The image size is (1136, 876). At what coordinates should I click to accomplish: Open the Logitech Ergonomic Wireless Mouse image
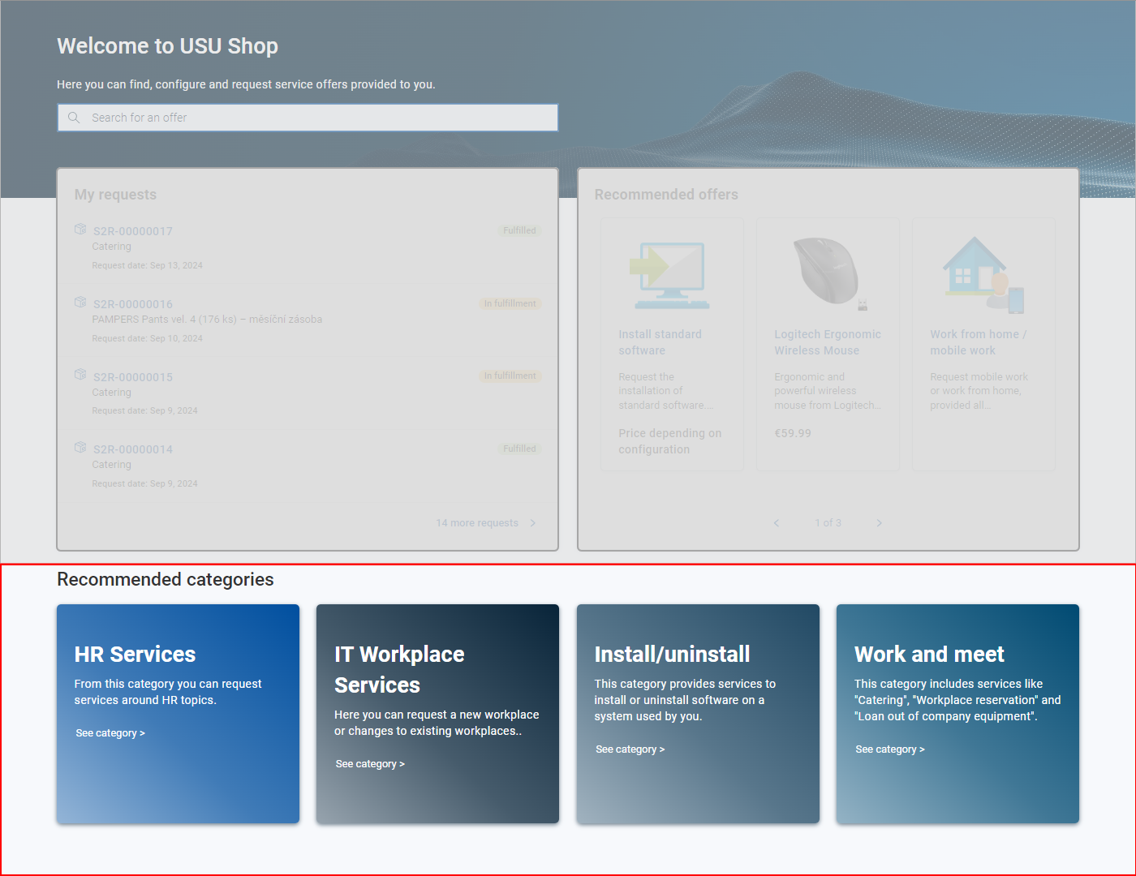[827, 272]
